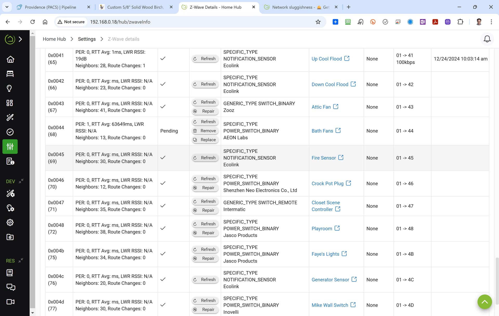Click the green scroll-to-top arrow button
Image resolution: width=499 pixels, height=316 pixels.
click(485, 302)
